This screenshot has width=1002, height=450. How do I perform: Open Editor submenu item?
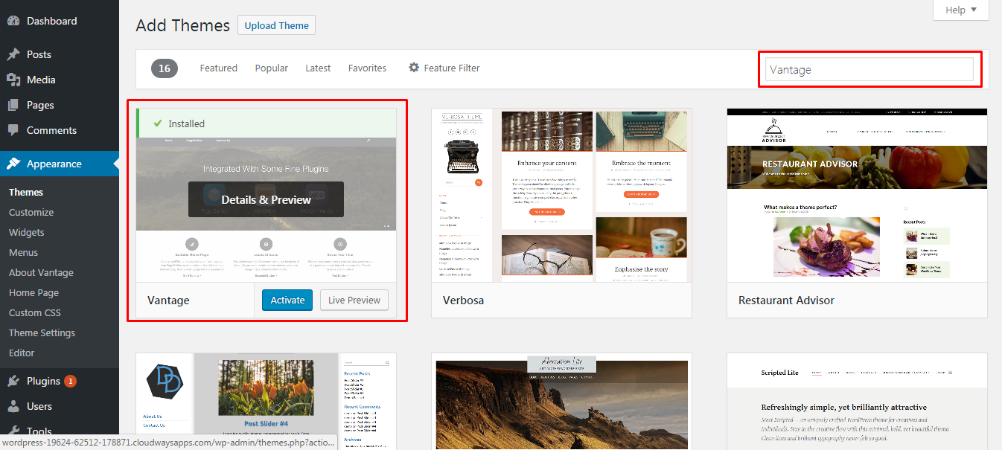click(x=22, y=353)
